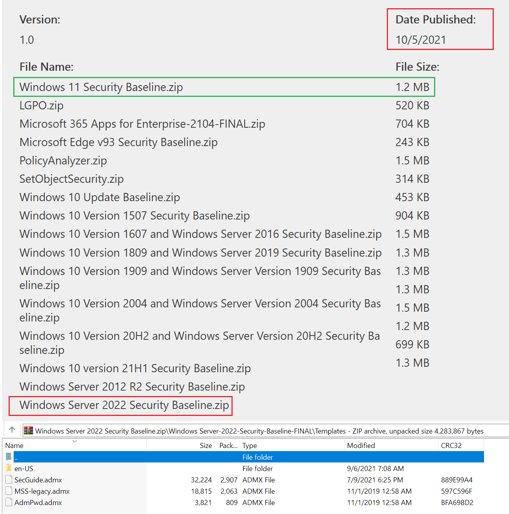
Task: Click packed size value 809
Action: coord(232,502)
